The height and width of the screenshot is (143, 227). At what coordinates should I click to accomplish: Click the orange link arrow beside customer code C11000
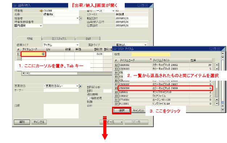tap(41, 11)
